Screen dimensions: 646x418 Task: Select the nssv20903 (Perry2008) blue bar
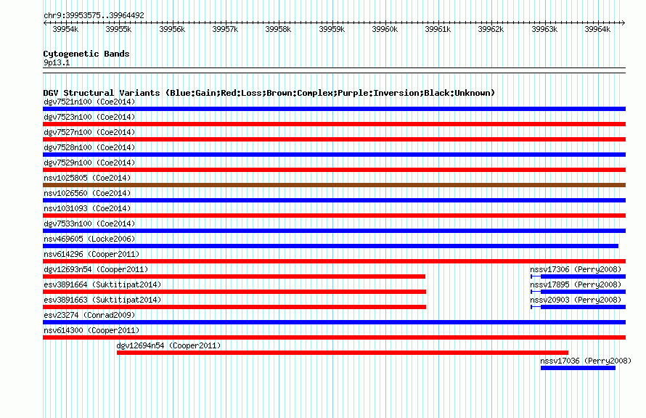pos(578,307)
